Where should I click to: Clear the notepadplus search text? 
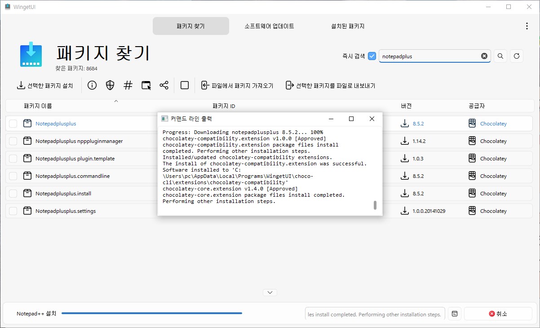pos(484,56)
